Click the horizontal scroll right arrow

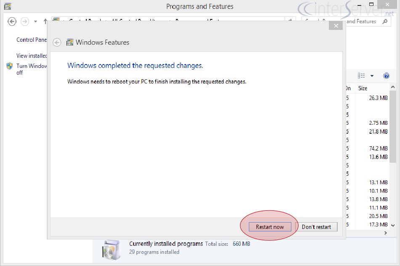[385, 233]
